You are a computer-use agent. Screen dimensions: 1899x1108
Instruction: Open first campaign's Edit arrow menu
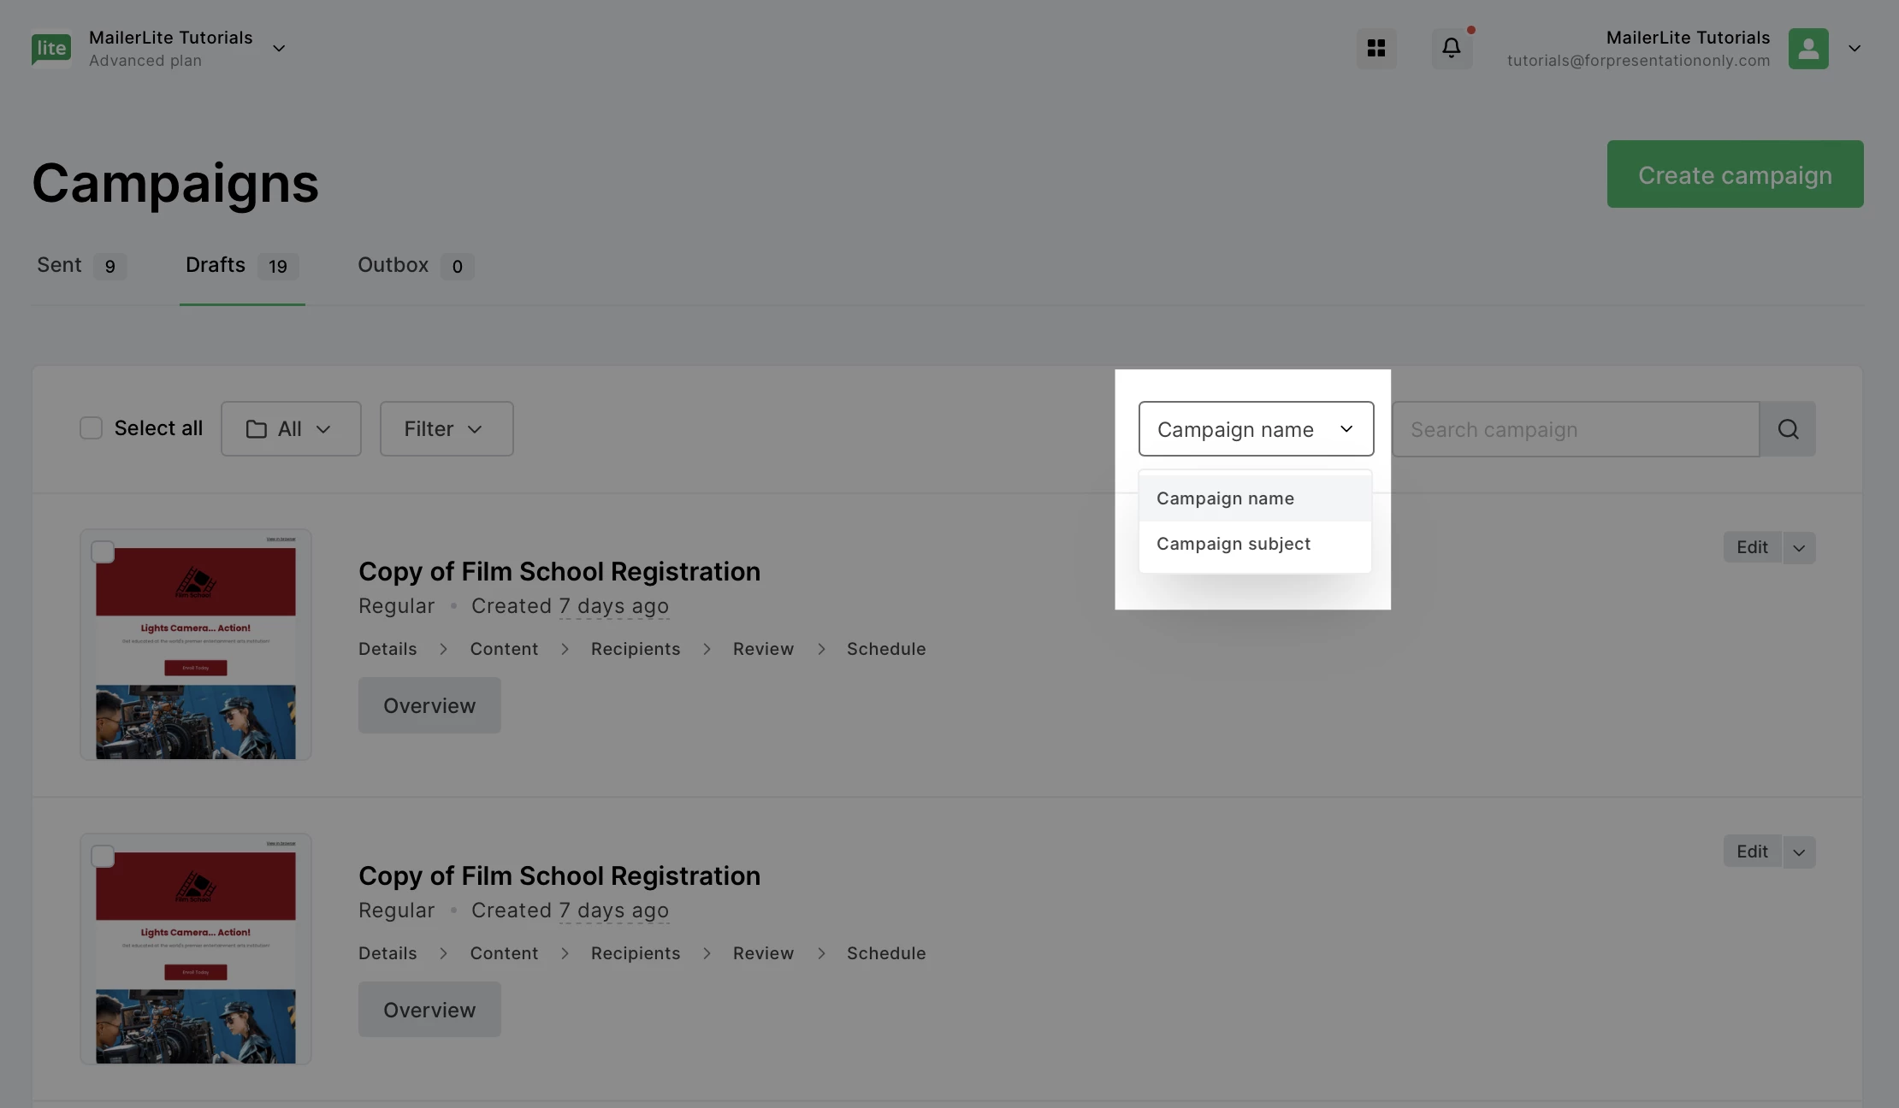click(x=1799, y=548)
